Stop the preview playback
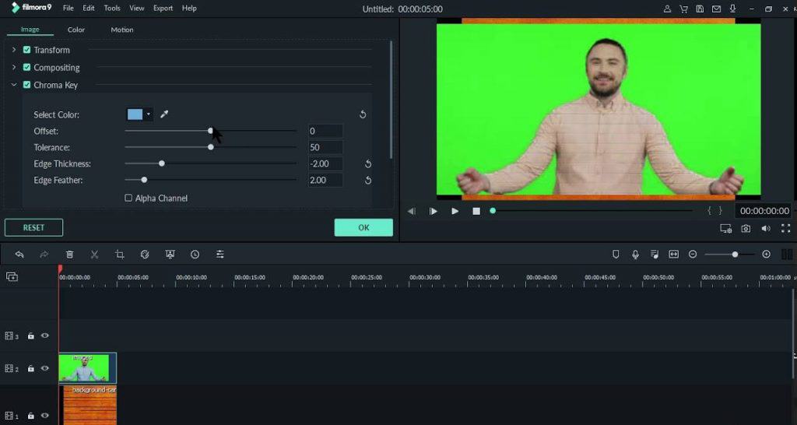Screen dimensions: 797x425 (x=476, y=211)
